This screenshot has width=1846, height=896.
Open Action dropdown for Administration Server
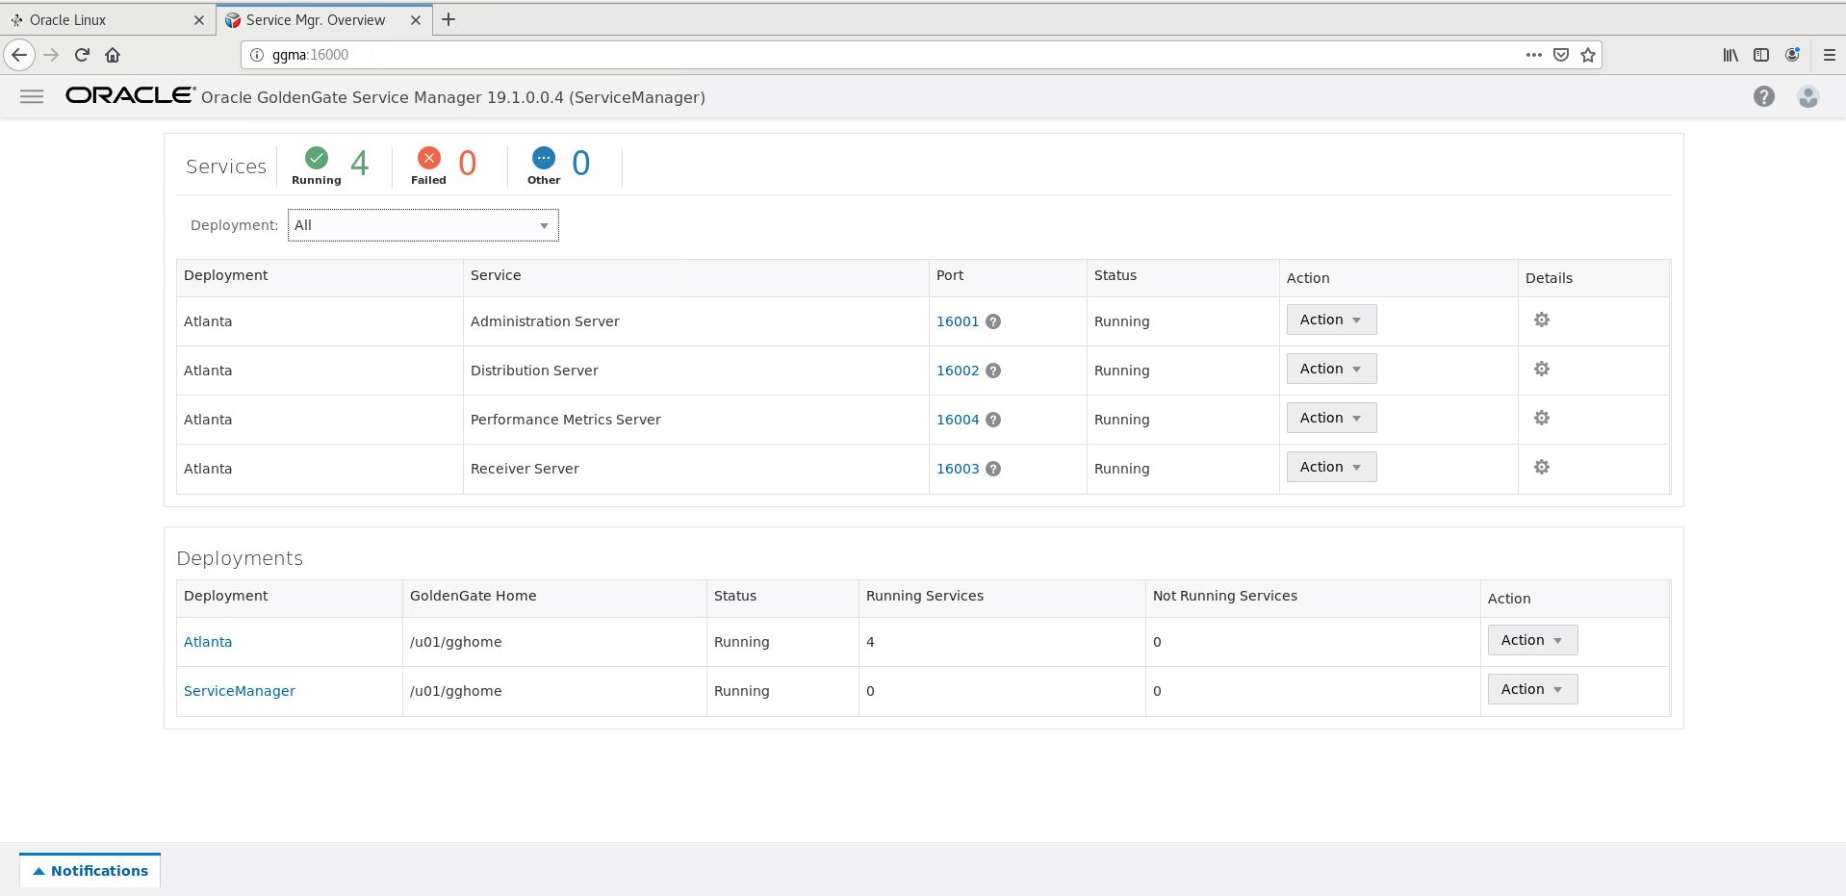click(x=1331, y=320)
